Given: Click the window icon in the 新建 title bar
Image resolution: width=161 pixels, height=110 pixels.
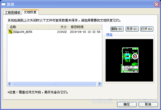Looking at the screenshot, I should (x=3, y=4).
